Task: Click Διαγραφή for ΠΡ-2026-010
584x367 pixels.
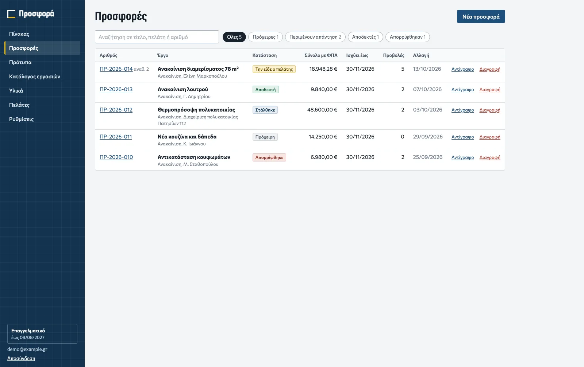Action: [490, 157]
